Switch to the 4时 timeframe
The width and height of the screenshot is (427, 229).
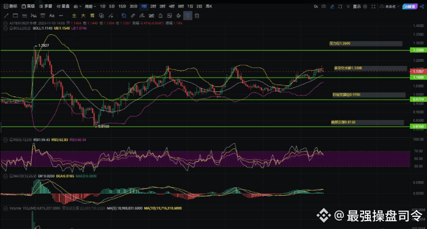171,6
